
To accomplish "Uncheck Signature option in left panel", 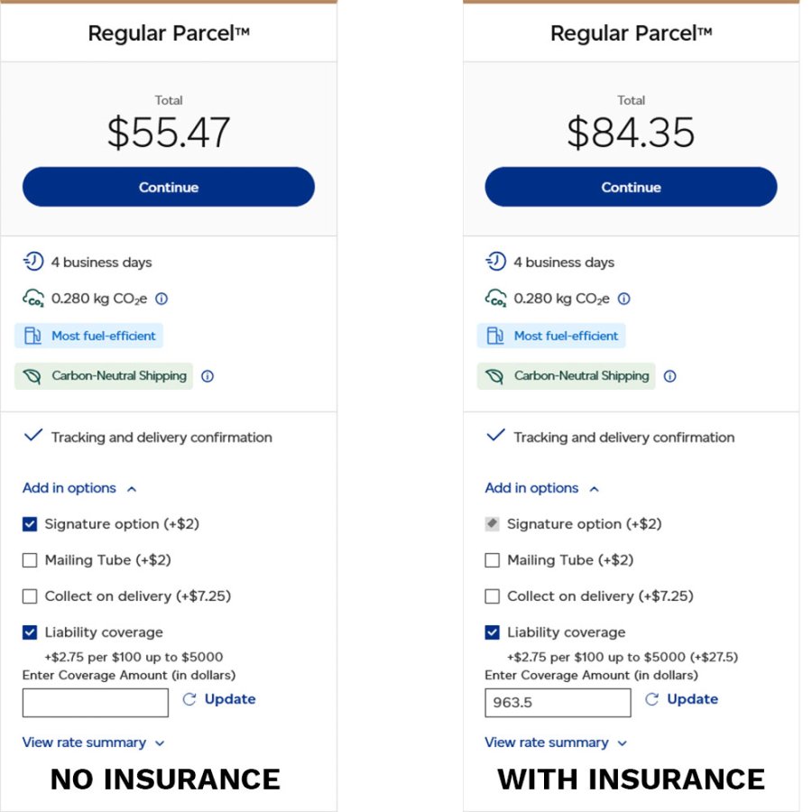I will [30, 524].
